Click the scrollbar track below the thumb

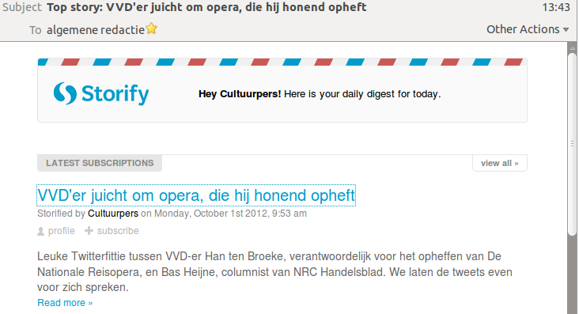pos(573,275)
